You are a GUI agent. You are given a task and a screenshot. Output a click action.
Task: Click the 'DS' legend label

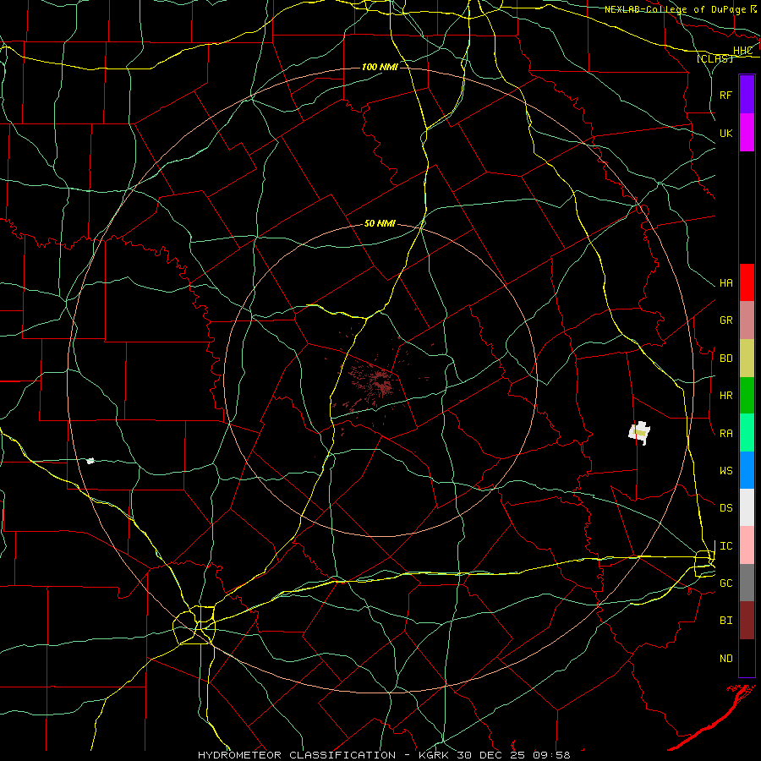[725, 507]
